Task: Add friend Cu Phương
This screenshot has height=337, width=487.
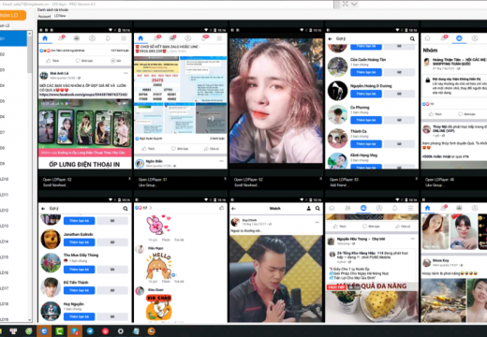Action: (x=366, y=120)
